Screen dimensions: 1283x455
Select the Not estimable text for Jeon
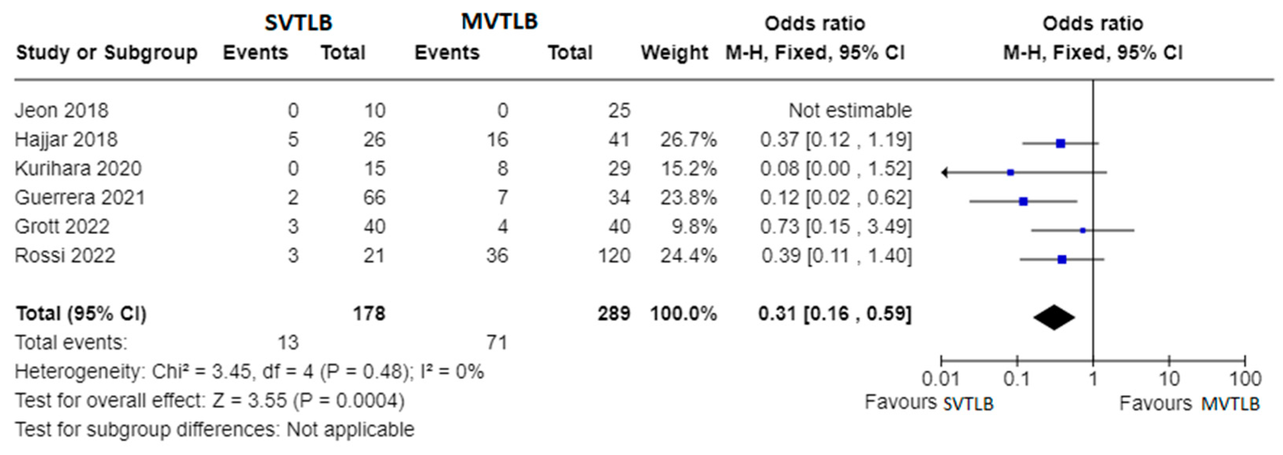850,110
